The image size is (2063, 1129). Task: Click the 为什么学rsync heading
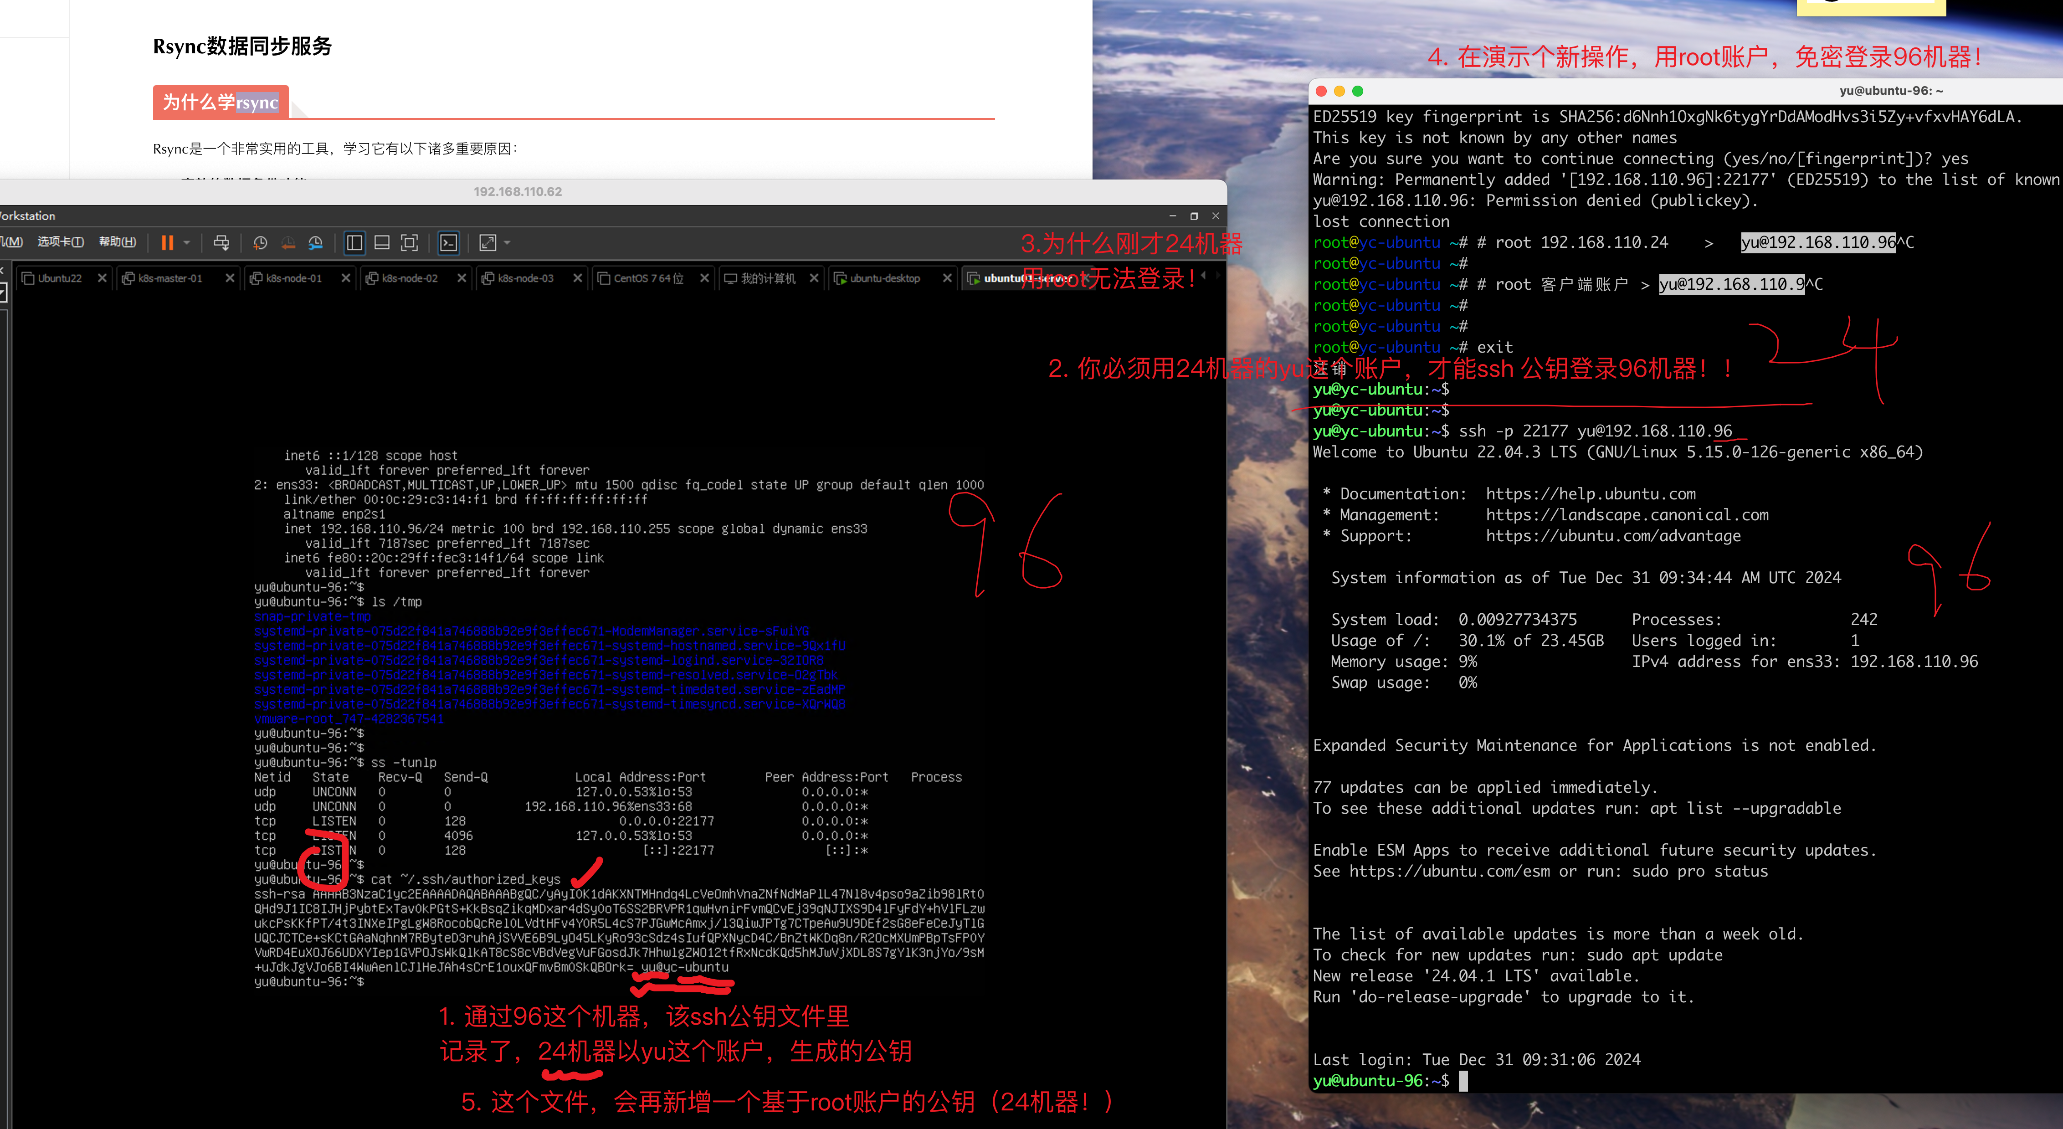(220, 103)
